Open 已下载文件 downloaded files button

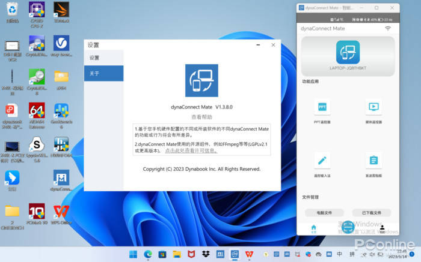click(371, 212)
